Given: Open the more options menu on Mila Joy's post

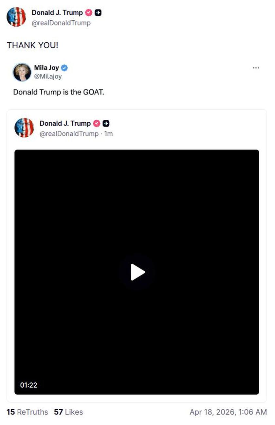Looking at the screenshot, I should coord(256,67).
